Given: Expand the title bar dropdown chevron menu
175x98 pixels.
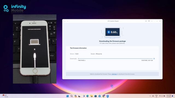Looking at the screenshot, I should 152,21.
